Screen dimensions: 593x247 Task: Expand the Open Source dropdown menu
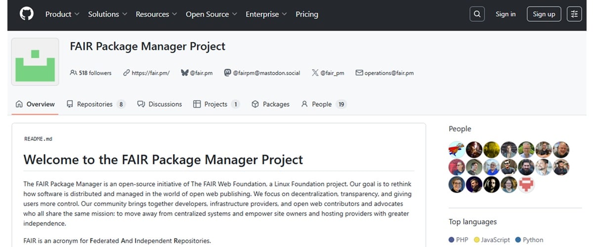212,14
